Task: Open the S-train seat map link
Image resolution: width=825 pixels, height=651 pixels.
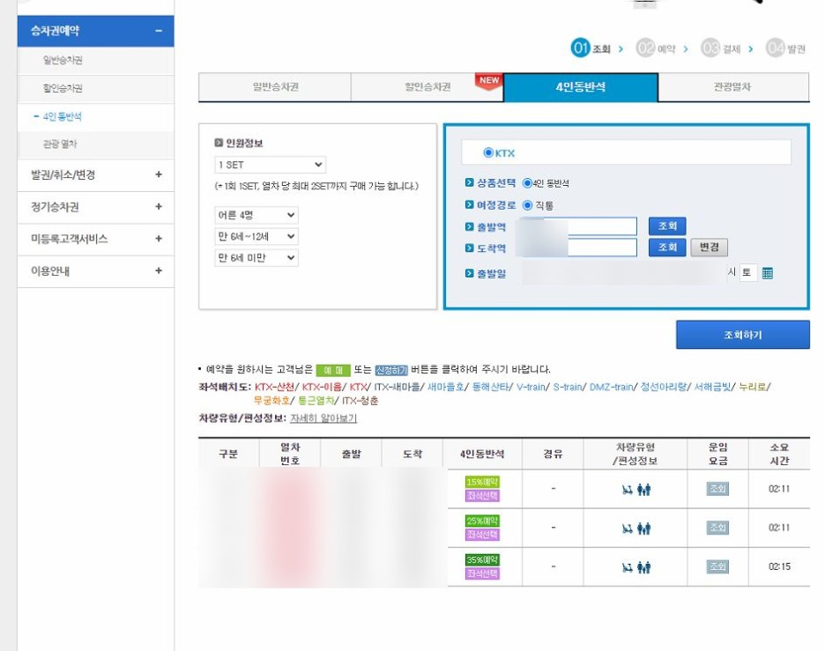Action: coord(568,387)
